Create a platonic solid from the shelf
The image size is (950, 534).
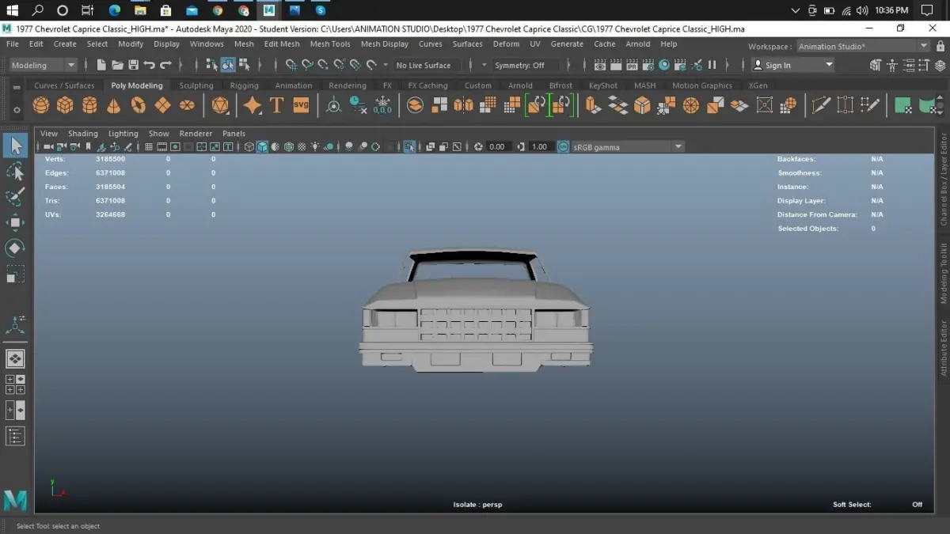tap(220, 104)
